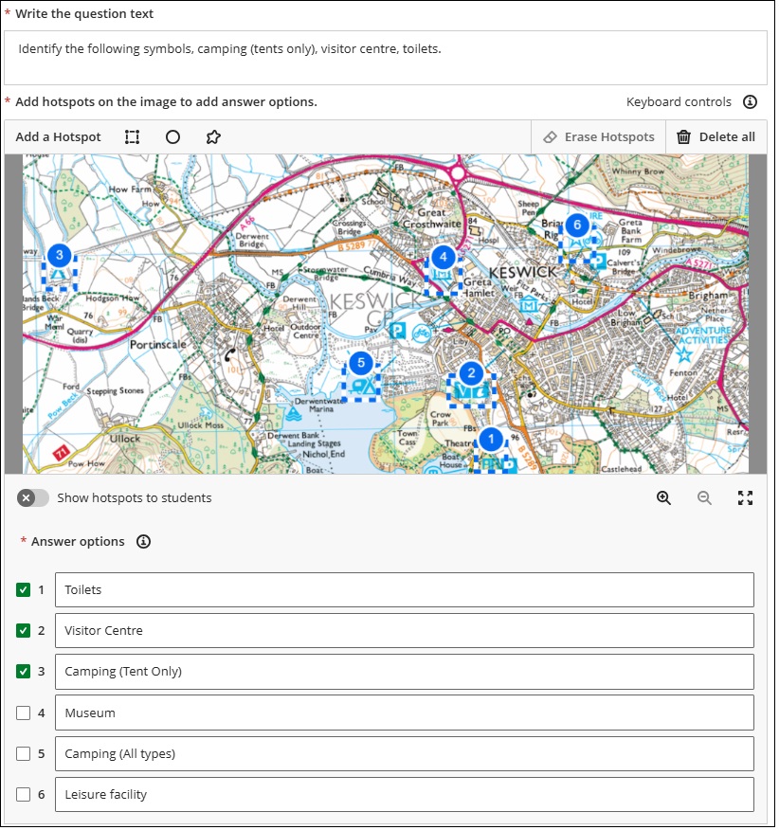This screenshot has width=779, height=830.
Task: Edit the Visitor Centre answer field
Action: (x=405, y=630)
